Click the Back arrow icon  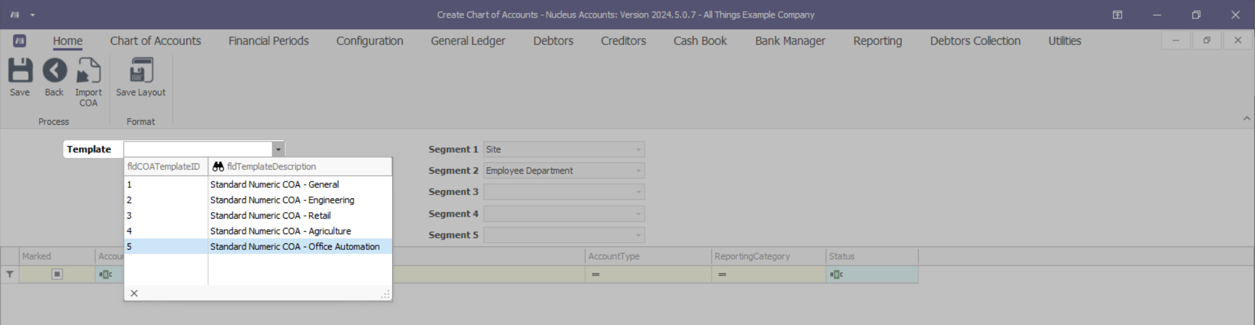pyautogui.click(x=54, y=70)
